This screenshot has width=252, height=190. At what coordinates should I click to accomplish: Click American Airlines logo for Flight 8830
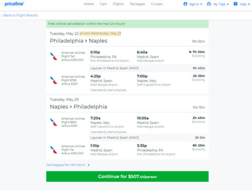tap(54, 122)
